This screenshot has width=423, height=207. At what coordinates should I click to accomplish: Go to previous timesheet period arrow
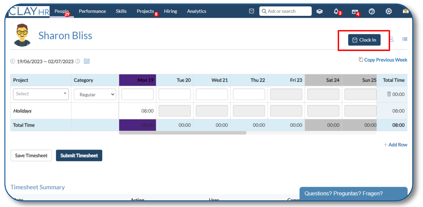point(13,61)
